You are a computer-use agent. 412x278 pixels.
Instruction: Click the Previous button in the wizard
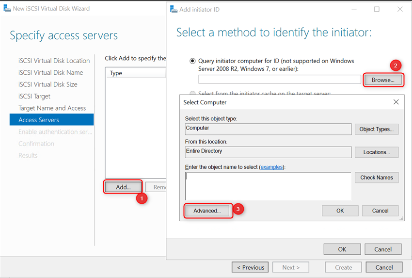[x=250, y=267]
